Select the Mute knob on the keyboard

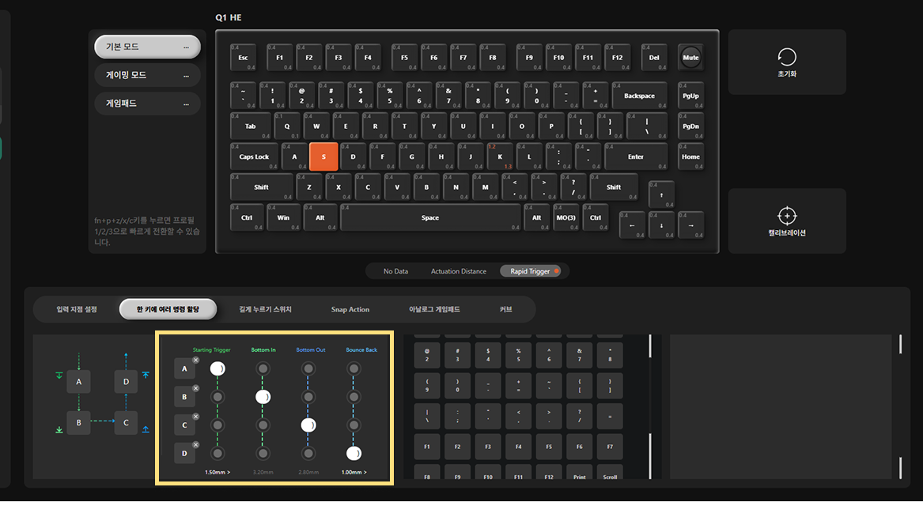click(x=690, y=58)
